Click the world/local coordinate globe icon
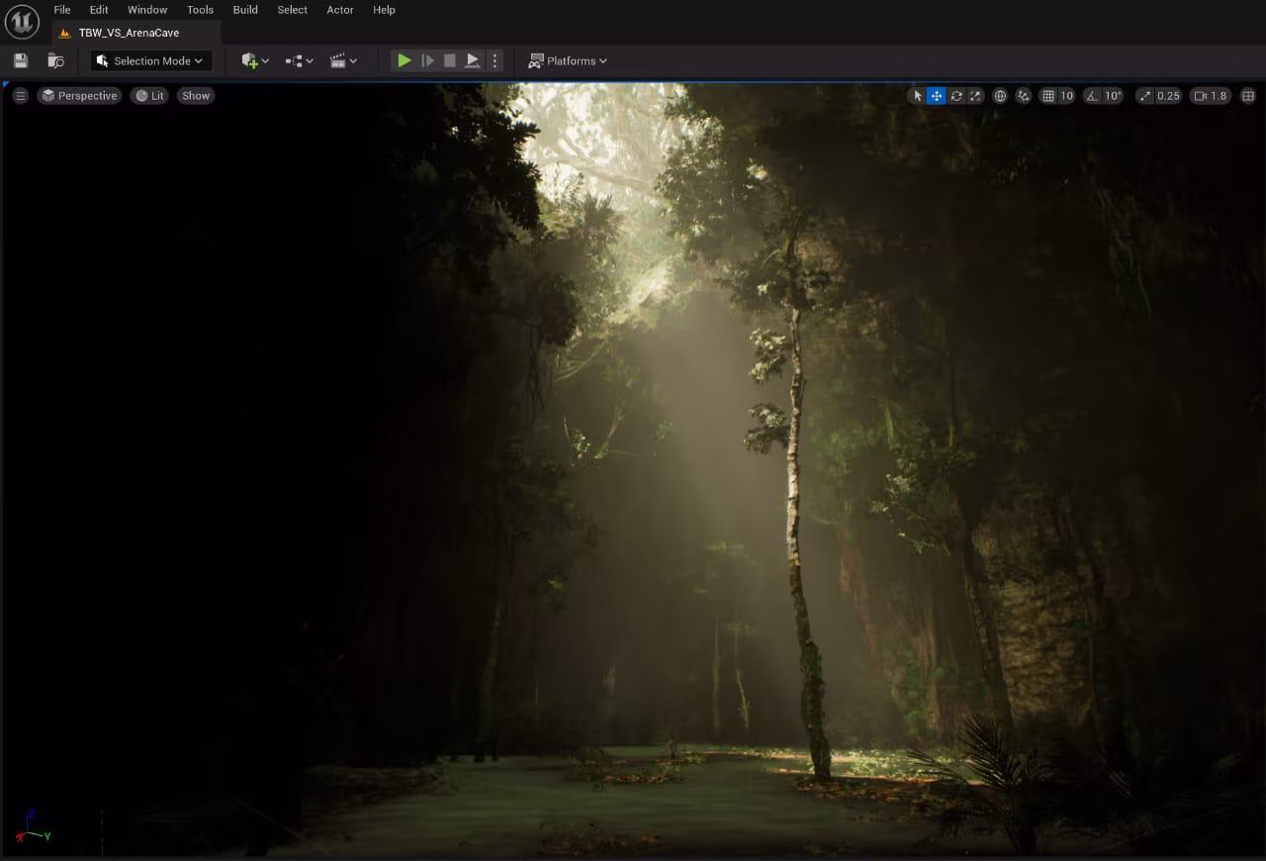The width and height of the screenshot is (1266, 861). 1000,96
